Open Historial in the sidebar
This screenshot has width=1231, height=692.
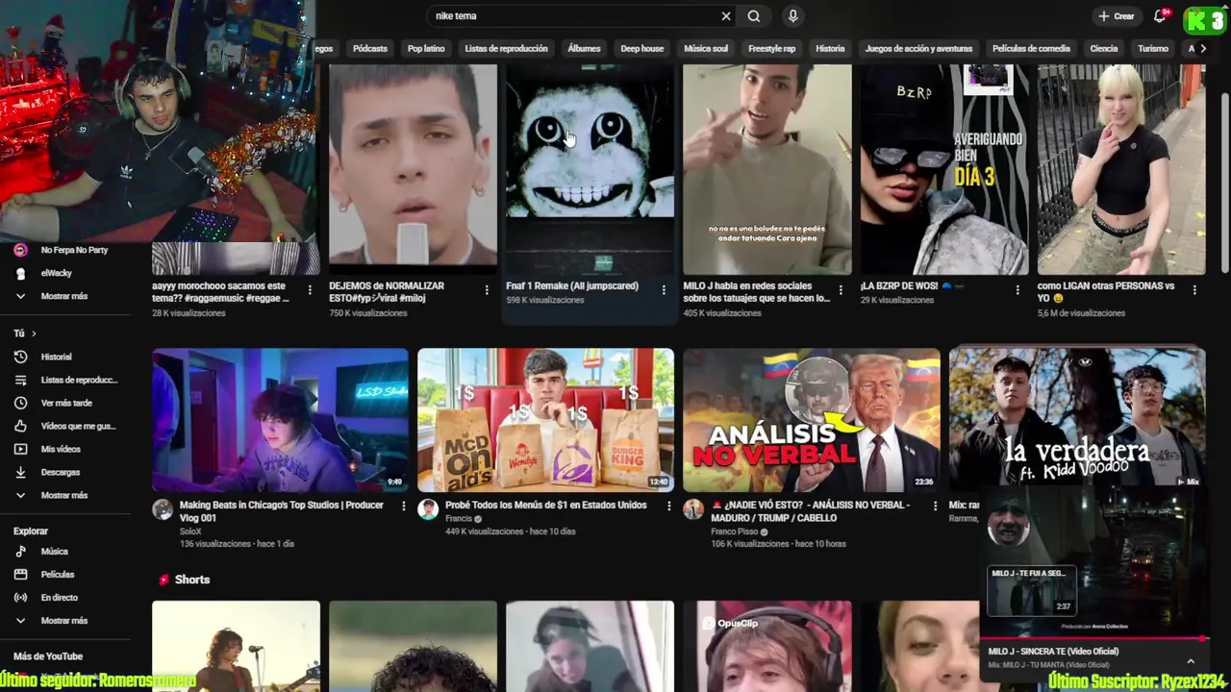56,357
